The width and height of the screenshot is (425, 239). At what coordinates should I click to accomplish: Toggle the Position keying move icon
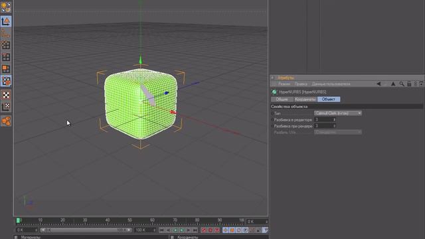tap(226, 230)
